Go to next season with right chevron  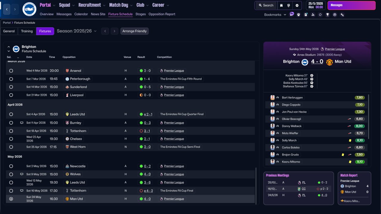pos(114,31)
